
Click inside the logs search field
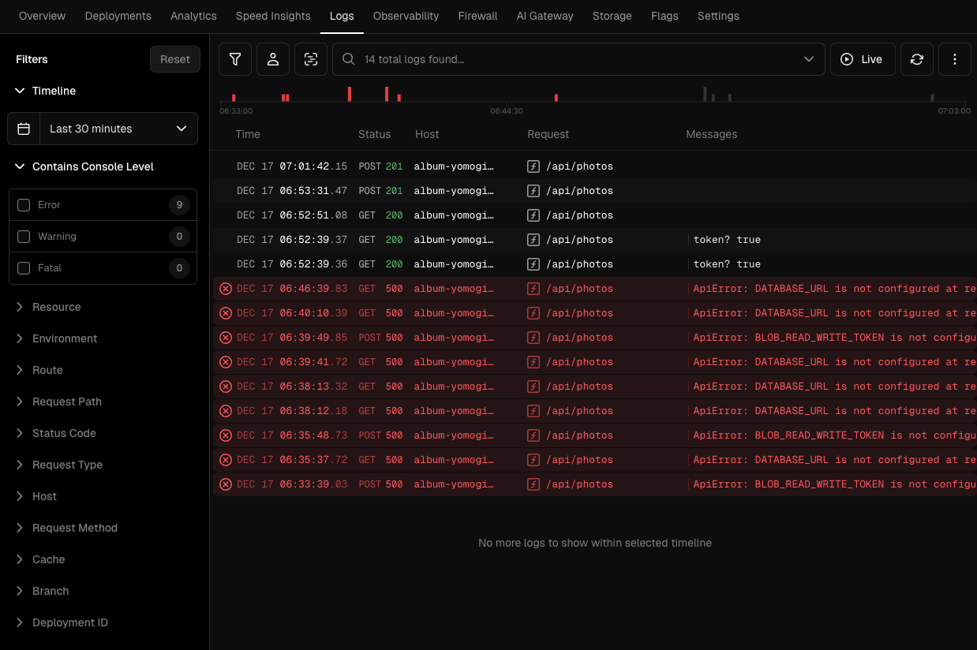[x=552, y=58]
